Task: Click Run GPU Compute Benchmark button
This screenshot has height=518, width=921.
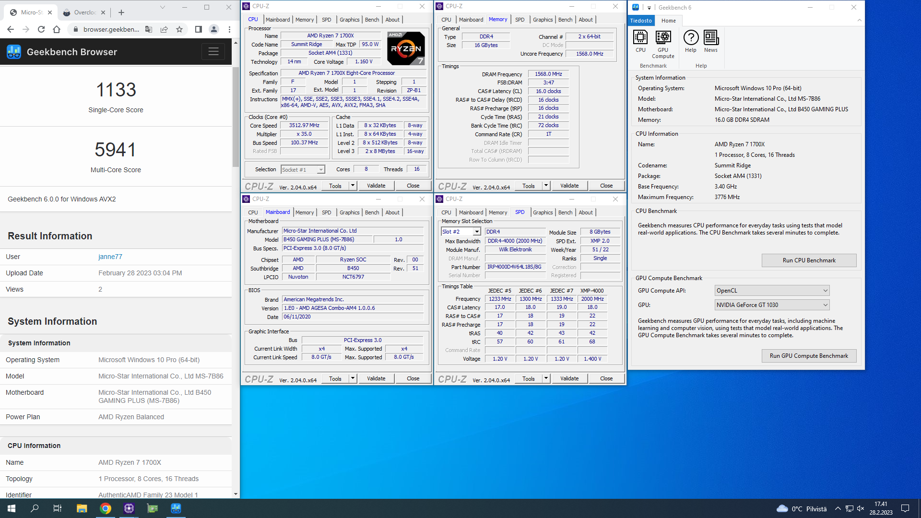Action: click(x=809, y=356)
